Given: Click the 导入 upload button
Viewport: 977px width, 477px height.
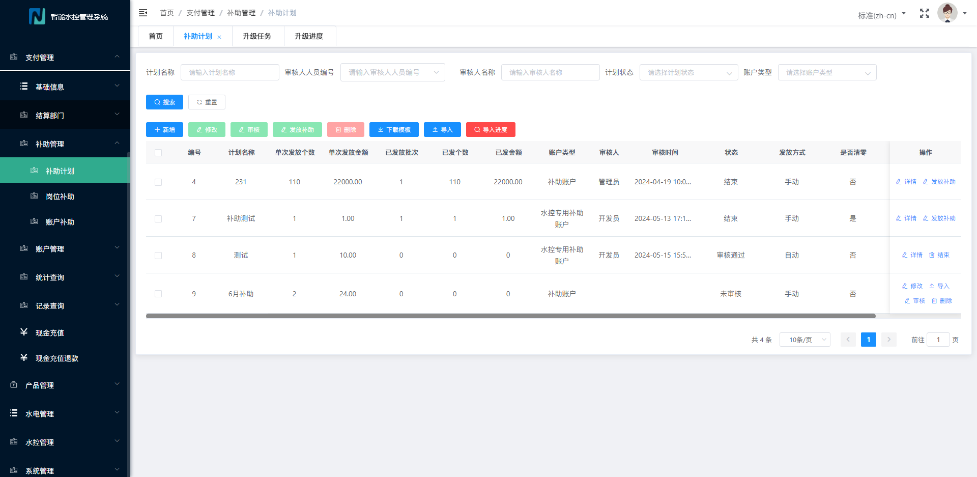Looking at the screenshot, I should tap(442, 130).
